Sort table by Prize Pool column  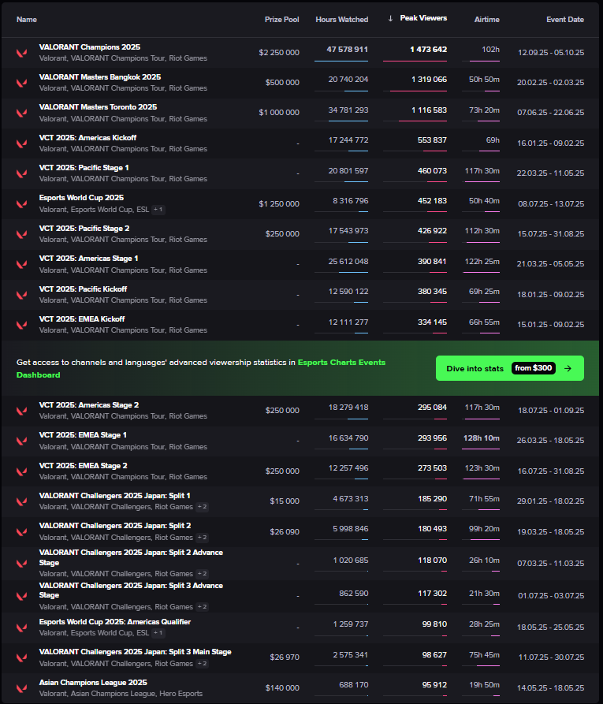point(281,19)
